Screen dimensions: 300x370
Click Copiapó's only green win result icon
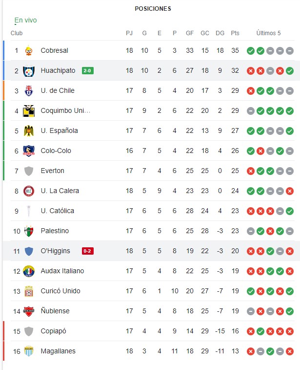pyautogui.click(x=260, y=331)
